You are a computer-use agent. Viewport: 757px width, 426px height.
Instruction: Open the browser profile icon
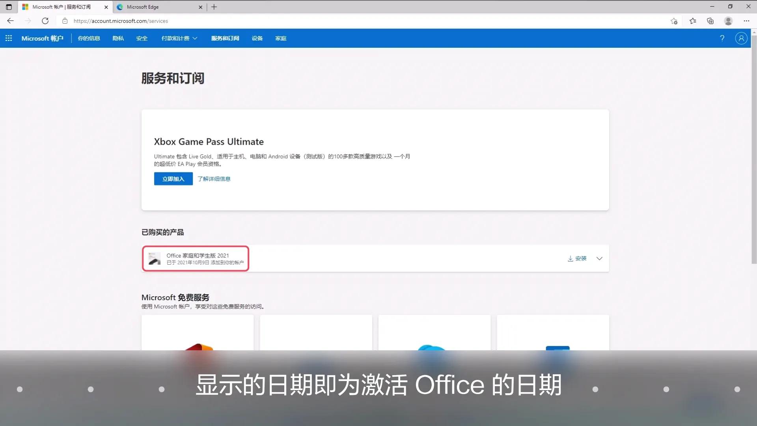(728, 21)
